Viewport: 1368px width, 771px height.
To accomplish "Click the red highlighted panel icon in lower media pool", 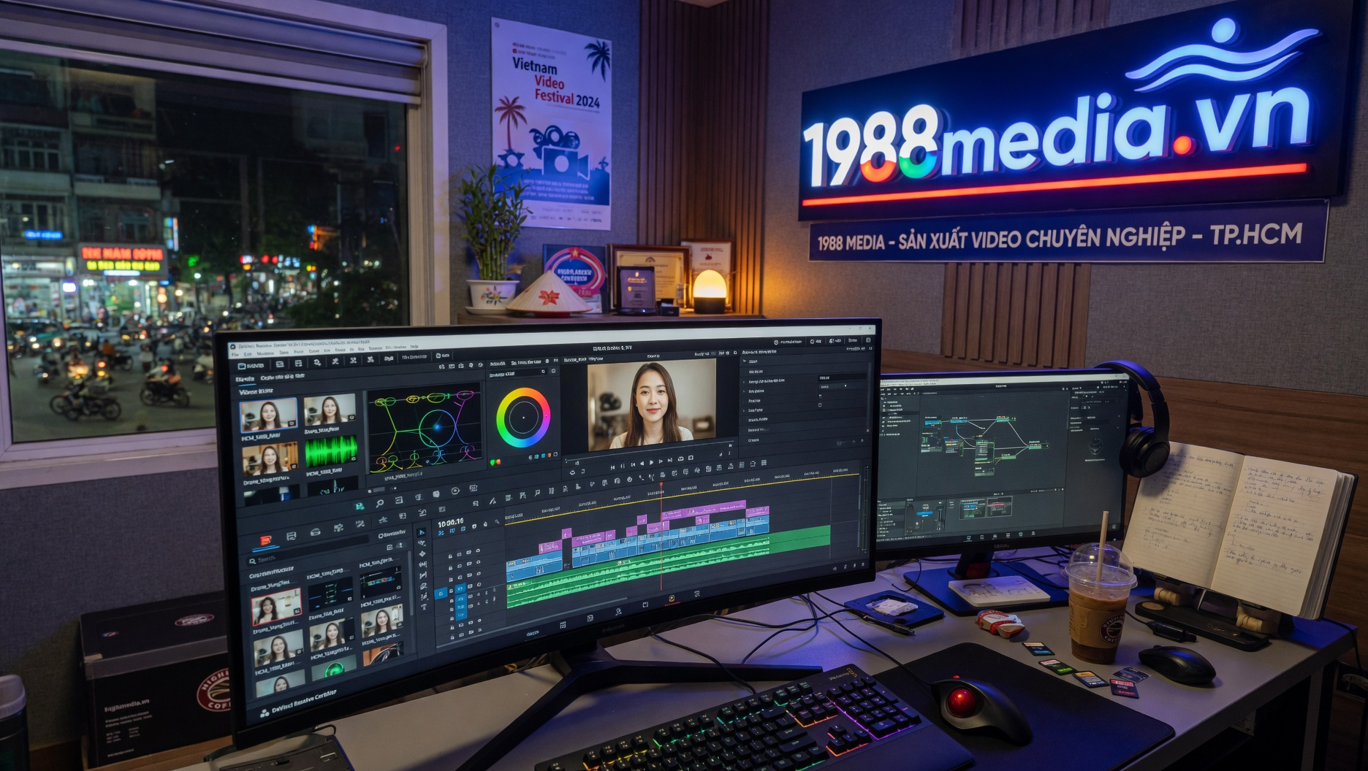I will [266, 540].
